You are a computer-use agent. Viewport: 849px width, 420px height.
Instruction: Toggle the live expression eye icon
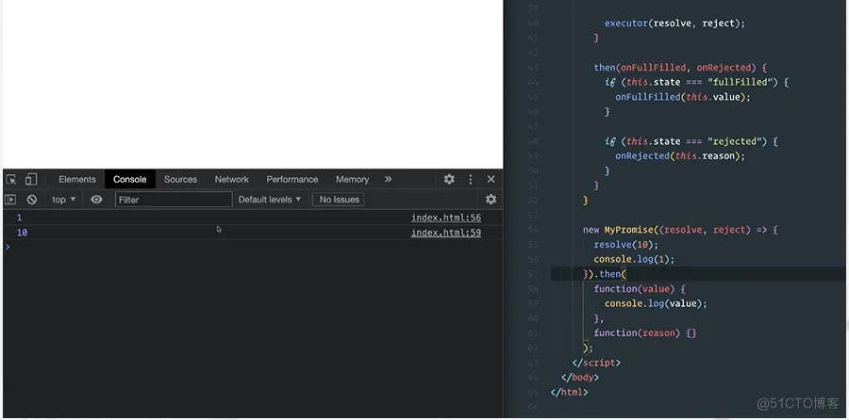point(96,200)
